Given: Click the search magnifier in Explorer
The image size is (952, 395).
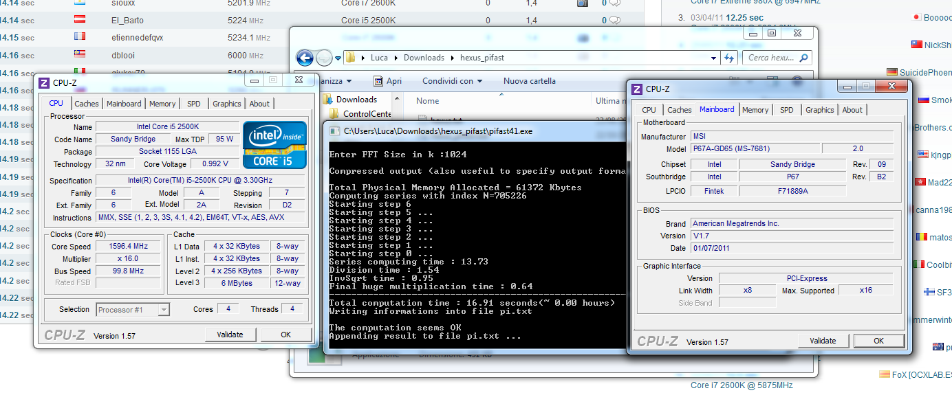Looking at the screenshot, I should pyautogui.click(x=803, y=58).
